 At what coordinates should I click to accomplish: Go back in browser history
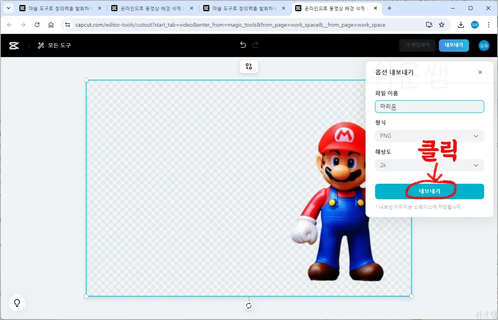pyautogui.click(x=9, y=25)
